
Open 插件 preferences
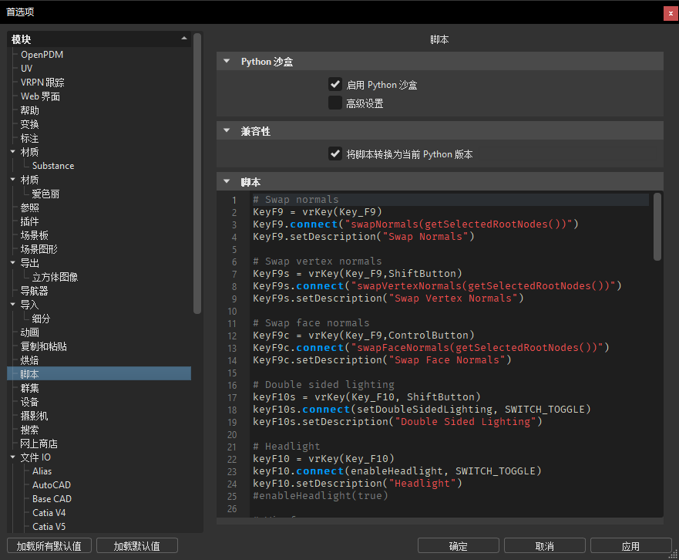point(29,221)
